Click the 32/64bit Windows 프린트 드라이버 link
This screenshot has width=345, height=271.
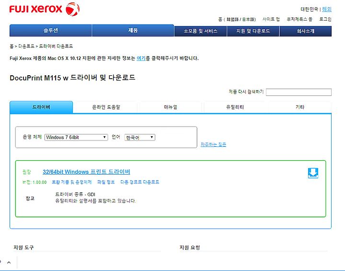pos(86,172)
